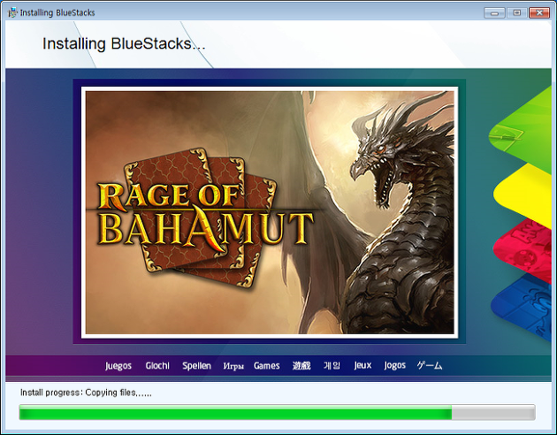The image size is (557, 435).
Task: Click the Japanese 'ゲーム' label
Action: pos(430,365)
